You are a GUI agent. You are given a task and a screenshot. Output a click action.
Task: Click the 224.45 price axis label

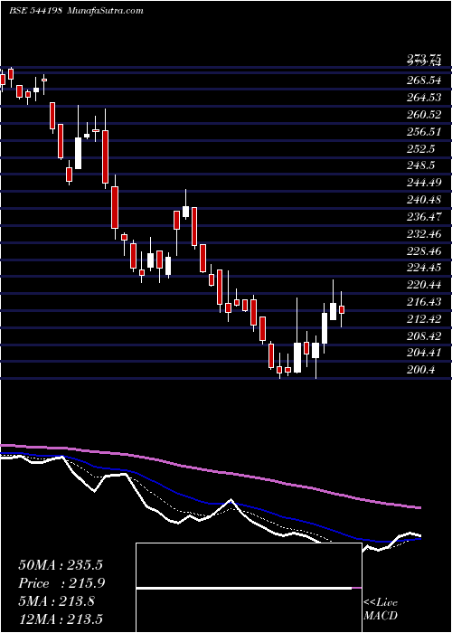(426, 268)
